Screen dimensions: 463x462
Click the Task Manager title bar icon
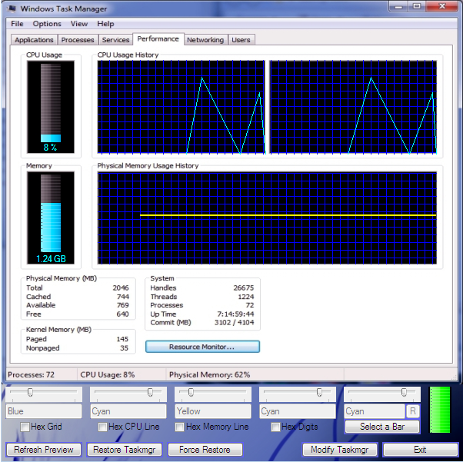[x=12, y=8]
